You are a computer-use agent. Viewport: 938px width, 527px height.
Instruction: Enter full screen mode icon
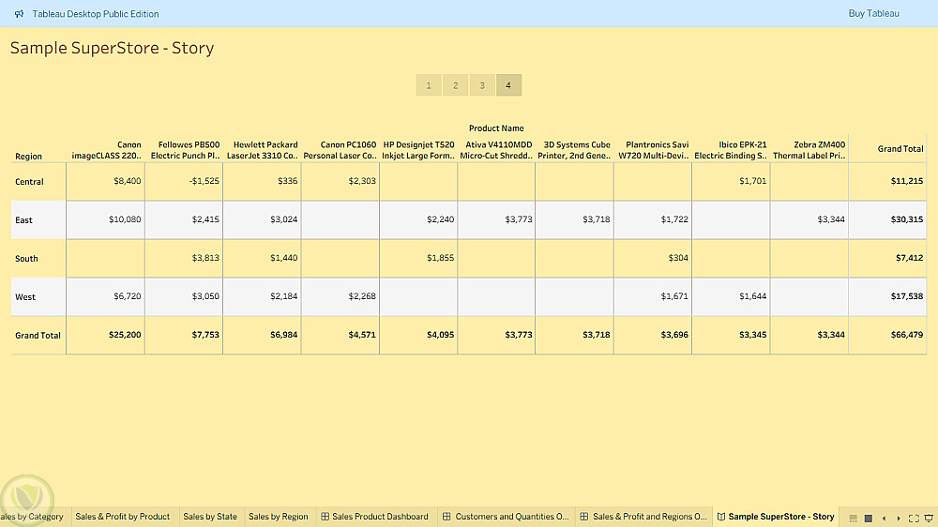tap(914, 518)
